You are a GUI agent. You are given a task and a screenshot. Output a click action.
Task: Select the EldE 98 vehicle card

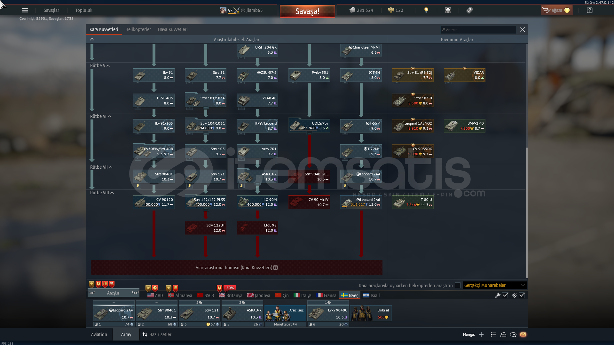click(x=257, y=228)
